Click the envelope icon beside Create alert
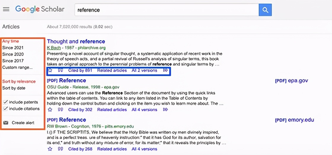 6,123
